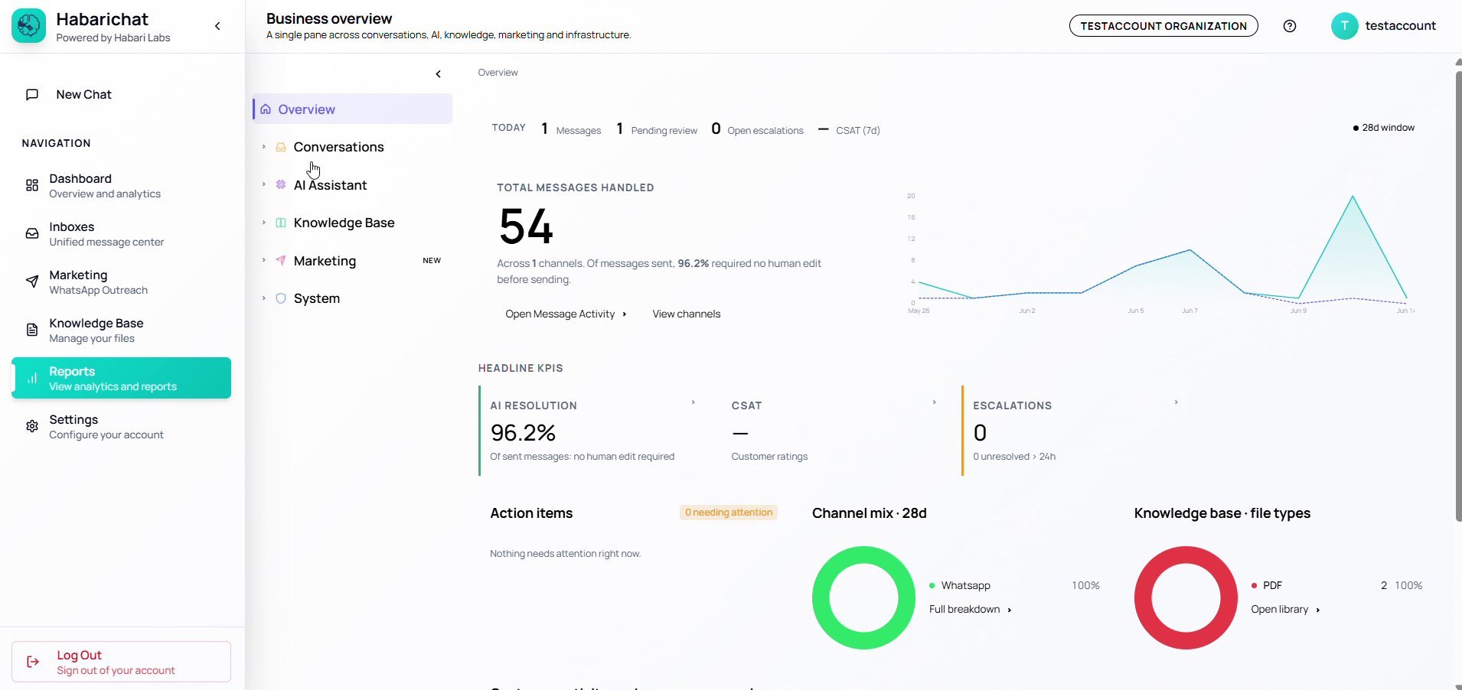Expand the Marketing section arrow
The width and height of the screenshot is (1462, 690).
tap(264, 260)
